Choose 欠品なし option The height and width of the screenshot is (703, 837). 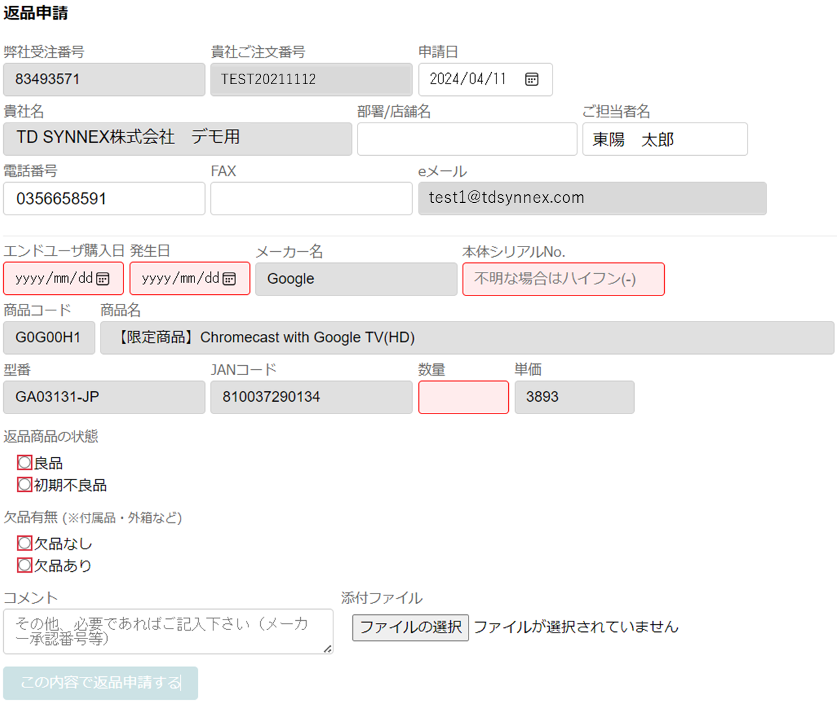[x=25, y=543]
